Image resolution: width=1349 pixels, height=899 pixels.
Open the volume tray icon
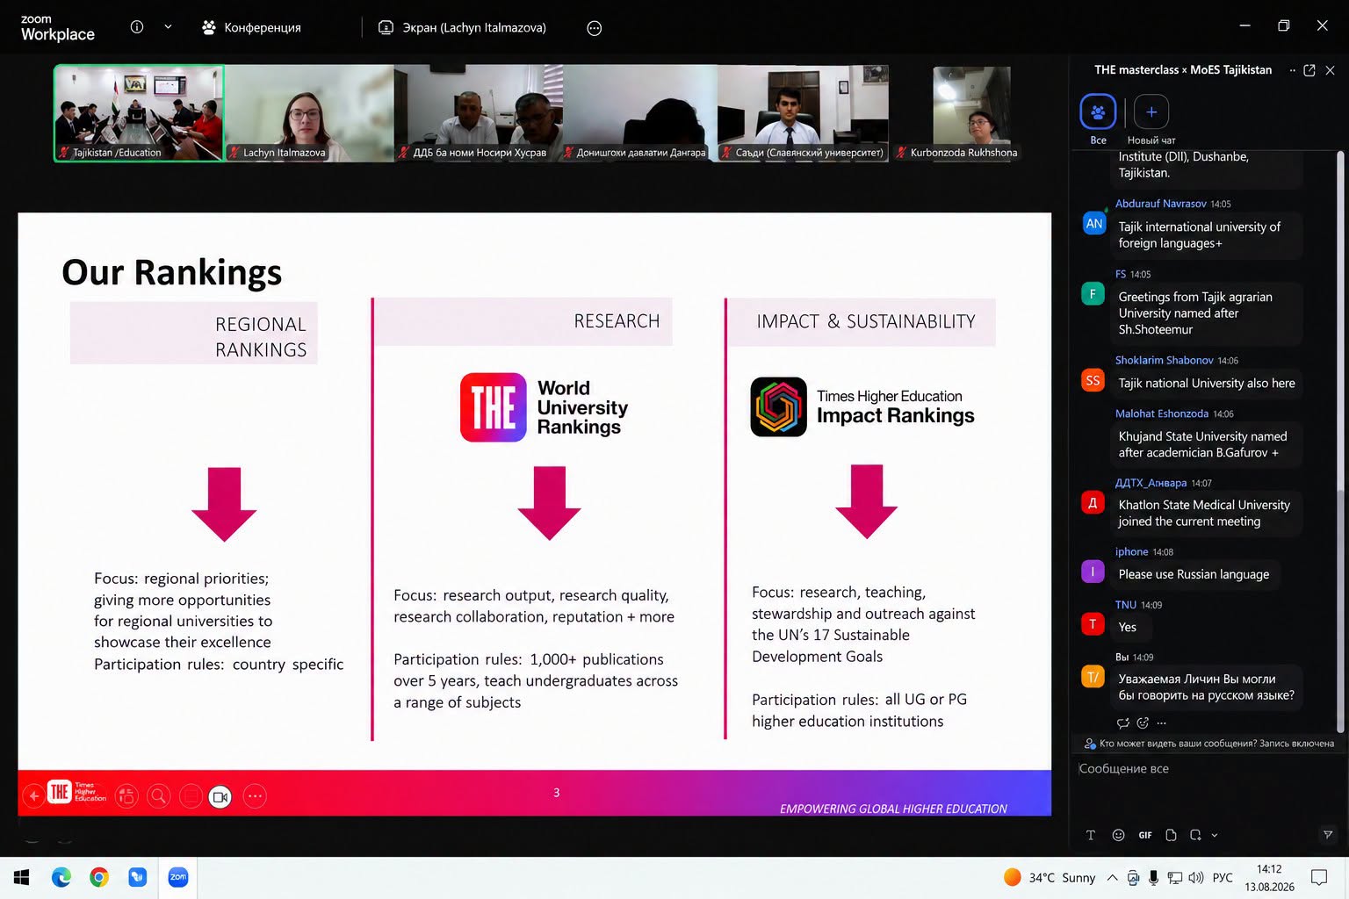pos(1195,877)
